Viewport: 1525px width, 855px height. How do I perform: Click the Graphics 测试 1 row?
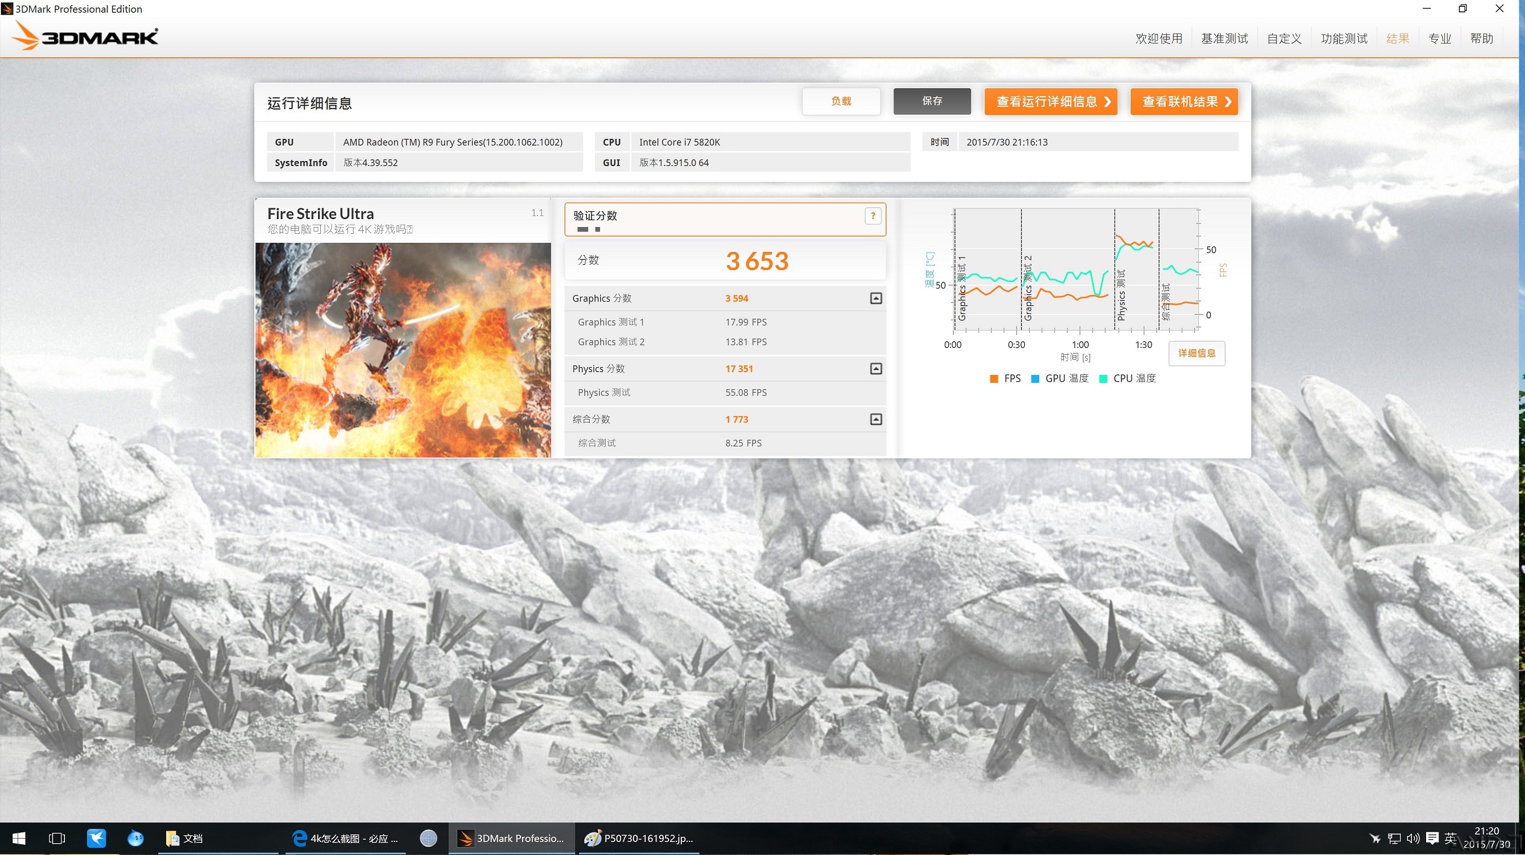pos(725,322)
